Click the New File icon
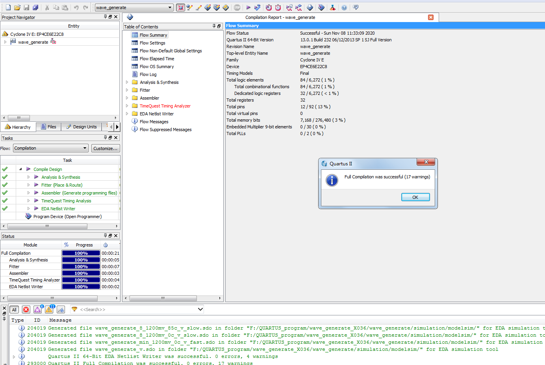 coord(8,7)
